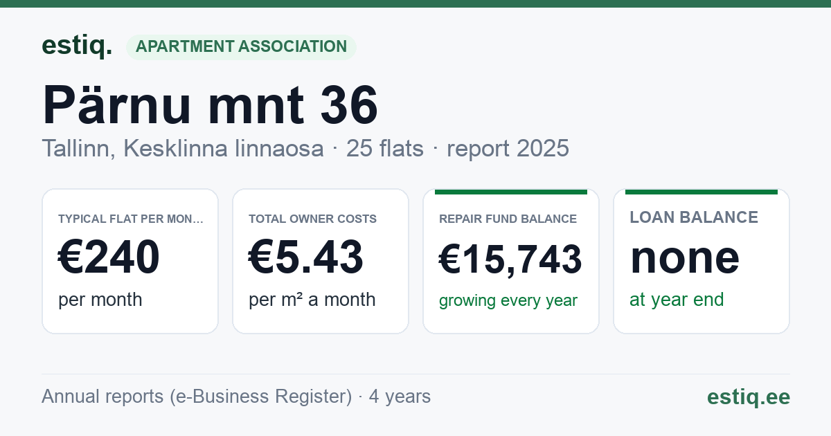Click the estiq. logo at top left
The image size is (831, 436).
[77, 46]
